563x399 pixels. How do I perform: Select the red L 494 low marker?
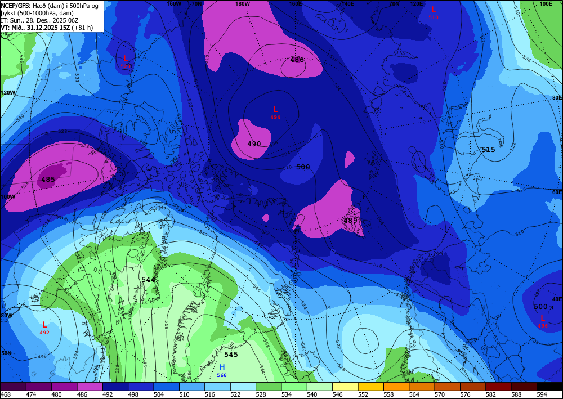tap(275, 112)
